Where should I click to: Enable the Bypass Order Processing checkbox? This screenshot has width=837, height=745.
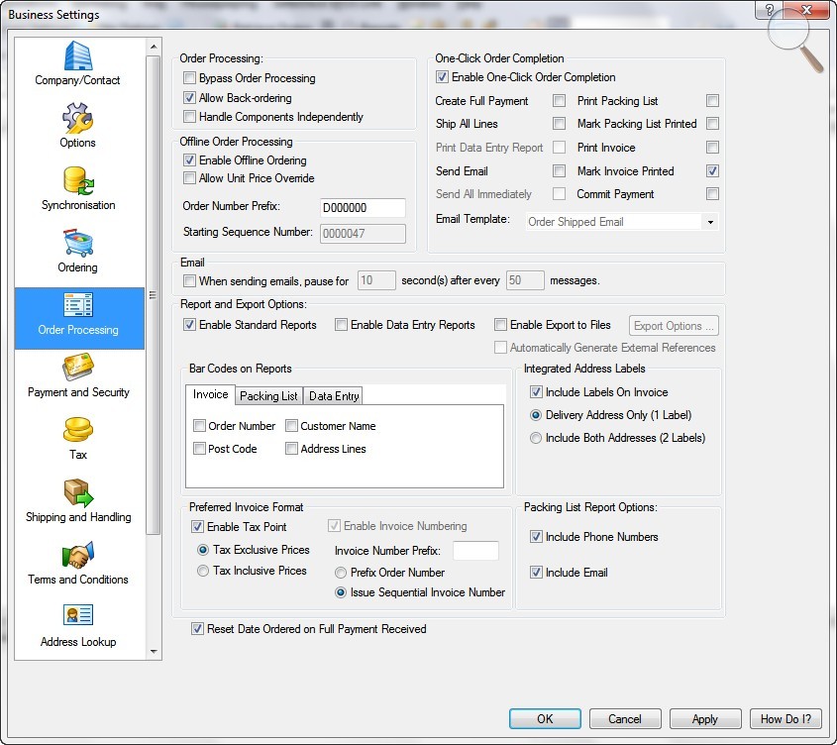pos(190,78)
